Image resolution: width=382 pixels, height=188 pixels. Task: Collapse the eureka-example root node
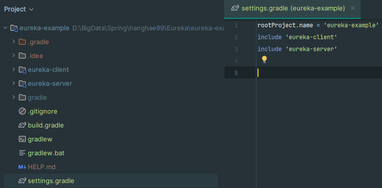click(x=5, y=28)
